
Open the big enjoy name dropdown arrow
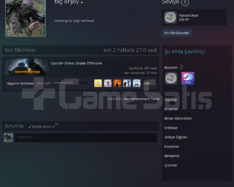(82, 3)
